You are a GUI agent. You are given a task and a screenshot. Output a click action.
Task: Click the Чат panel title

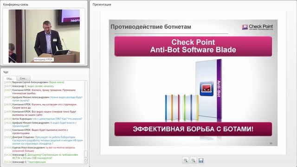(6, 72)
